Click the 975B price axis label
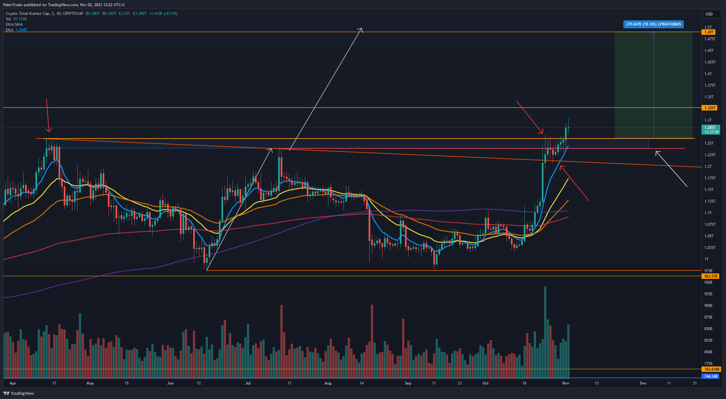Image resolution: width=726 pixels, height=399 pixels. click(x=708, y=271)
